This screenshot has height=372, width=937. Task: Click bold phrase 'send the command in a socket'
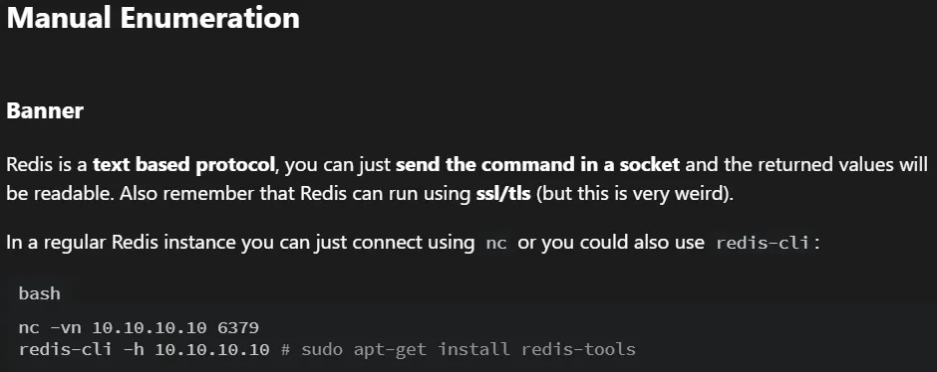[x=538, y=164]
